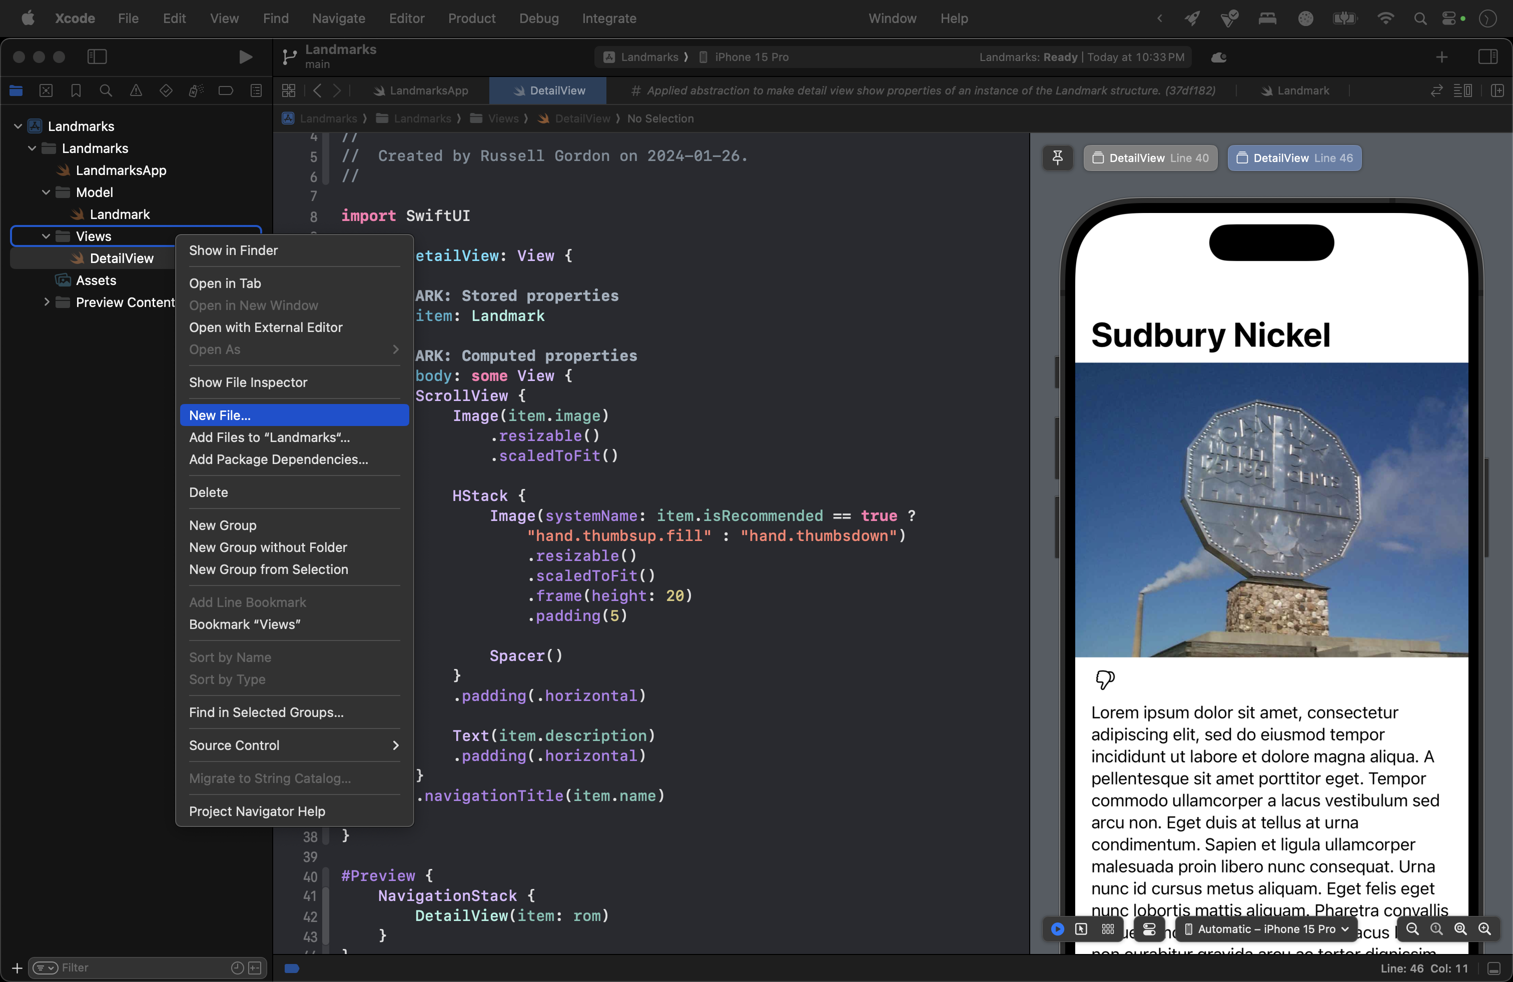Open the Debug menu
The height and width of the screenshot is (982, 1513).
tap(538, 18)
